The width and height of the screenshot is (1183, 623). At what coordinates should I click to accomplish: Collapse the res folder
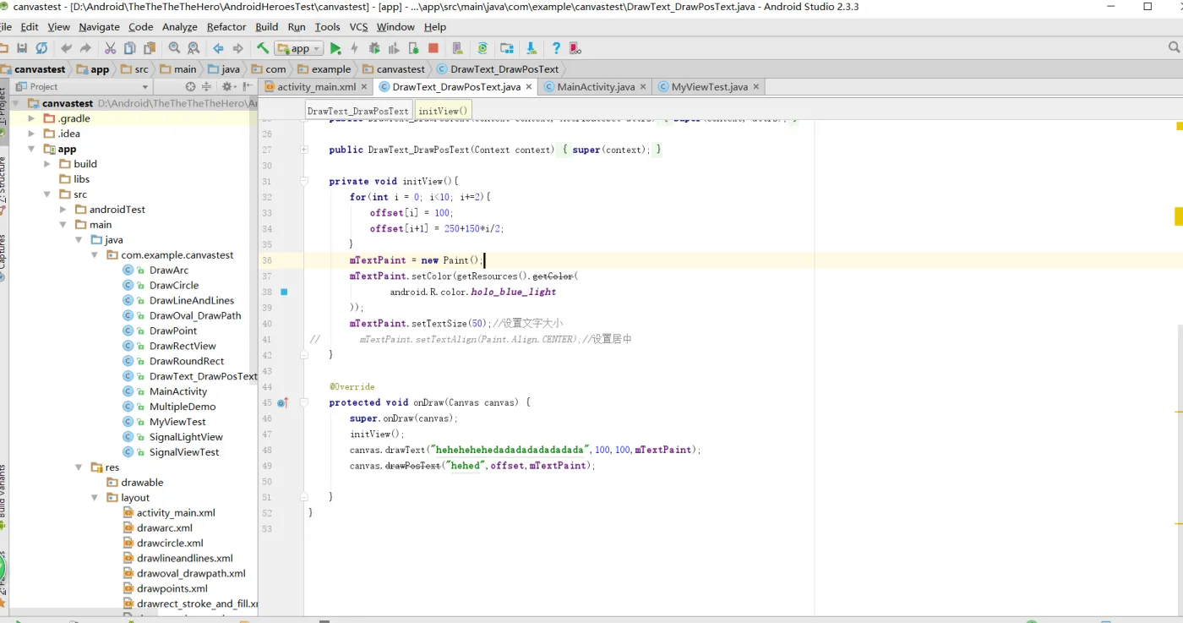point(79,467)
